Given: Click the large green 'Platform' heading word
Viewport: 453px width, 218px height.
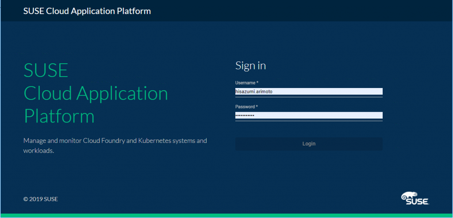Looking at the screenshot, I should pyautogui.click(x=59, y=116).
